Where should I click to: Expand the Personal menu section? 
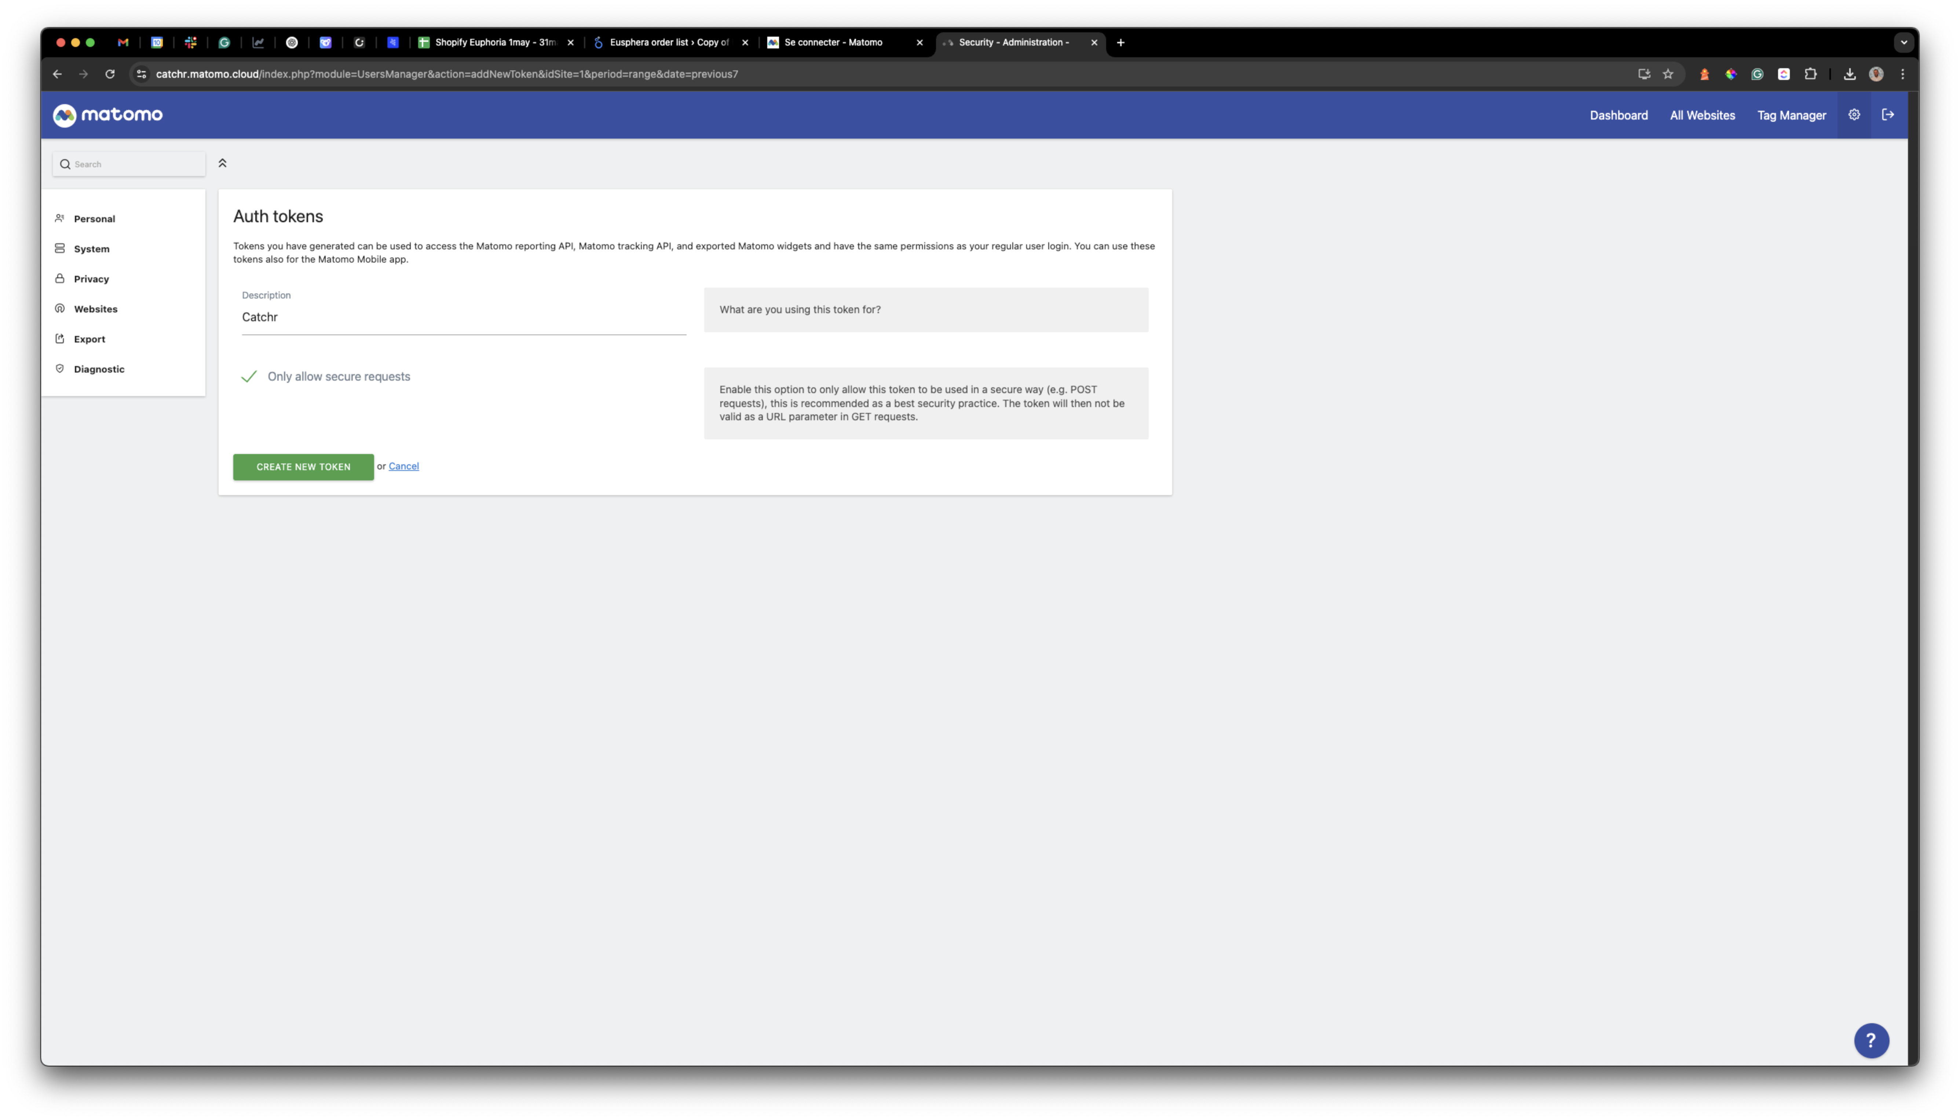coord(94,219)
